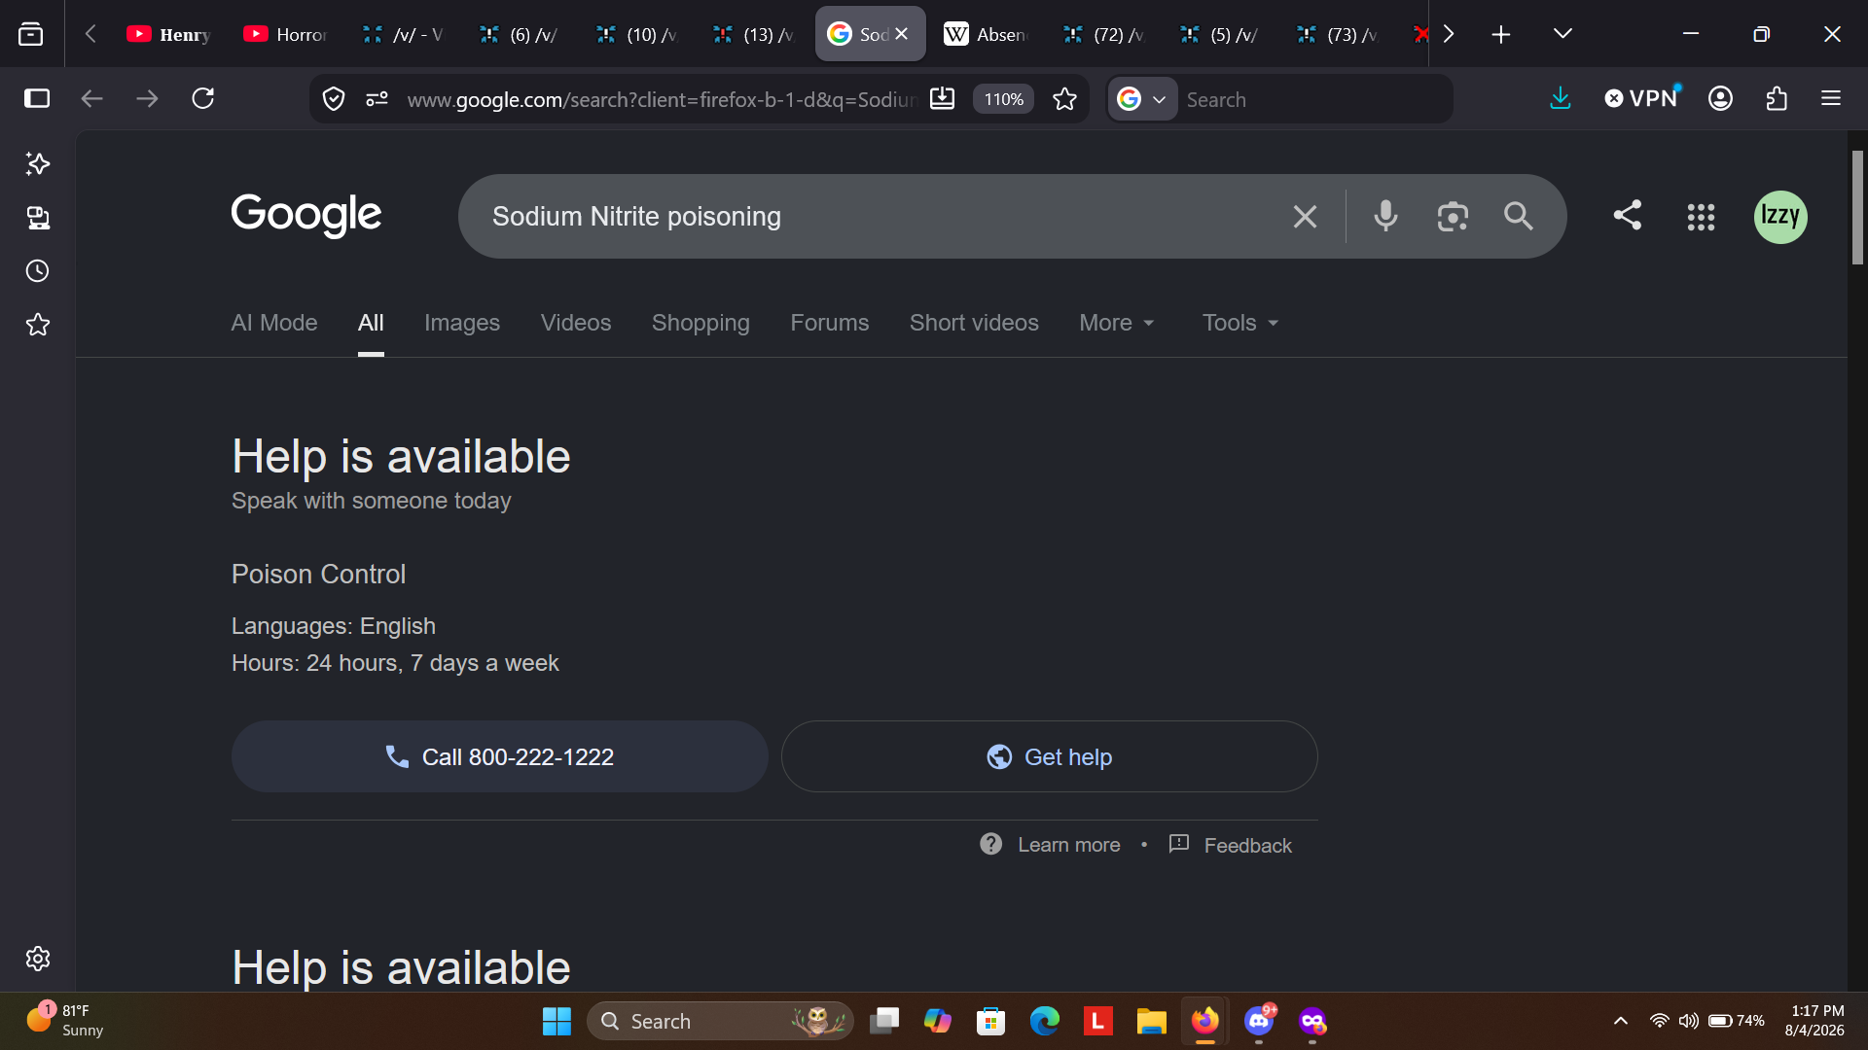The width and height of the screenshot is (1868, 1050).
Task: Reset the 110% zoom level badge
Action: click(x=1003, y=99)
